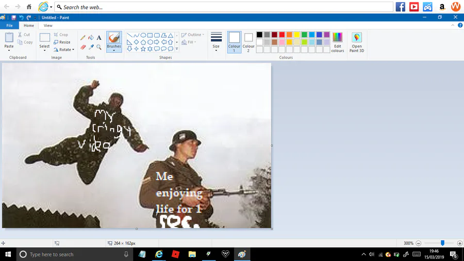Image resolution: width=464 pixels, height=261 pixels.
Task: Pick the black colour swatch
Action: (x=259, y=35)
